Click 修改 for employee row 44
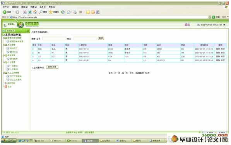231x145 pixels. 223,53
